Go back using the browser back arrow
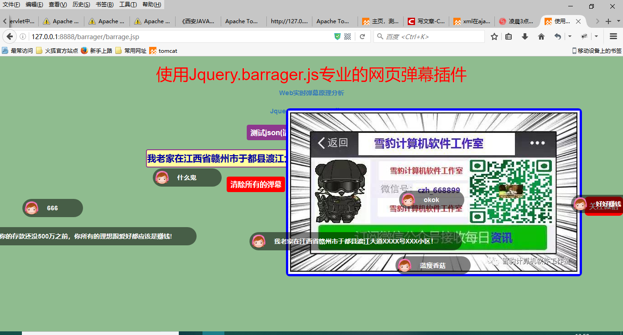This screenshot has height=335, width=623. (9, 36)
